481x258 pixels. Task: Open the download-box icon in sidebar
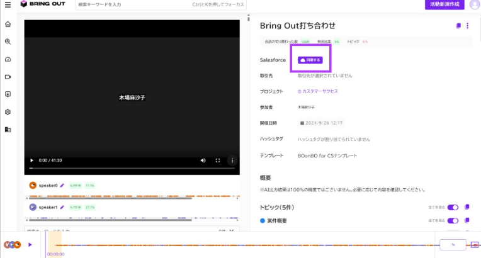(x=8, y=94)
